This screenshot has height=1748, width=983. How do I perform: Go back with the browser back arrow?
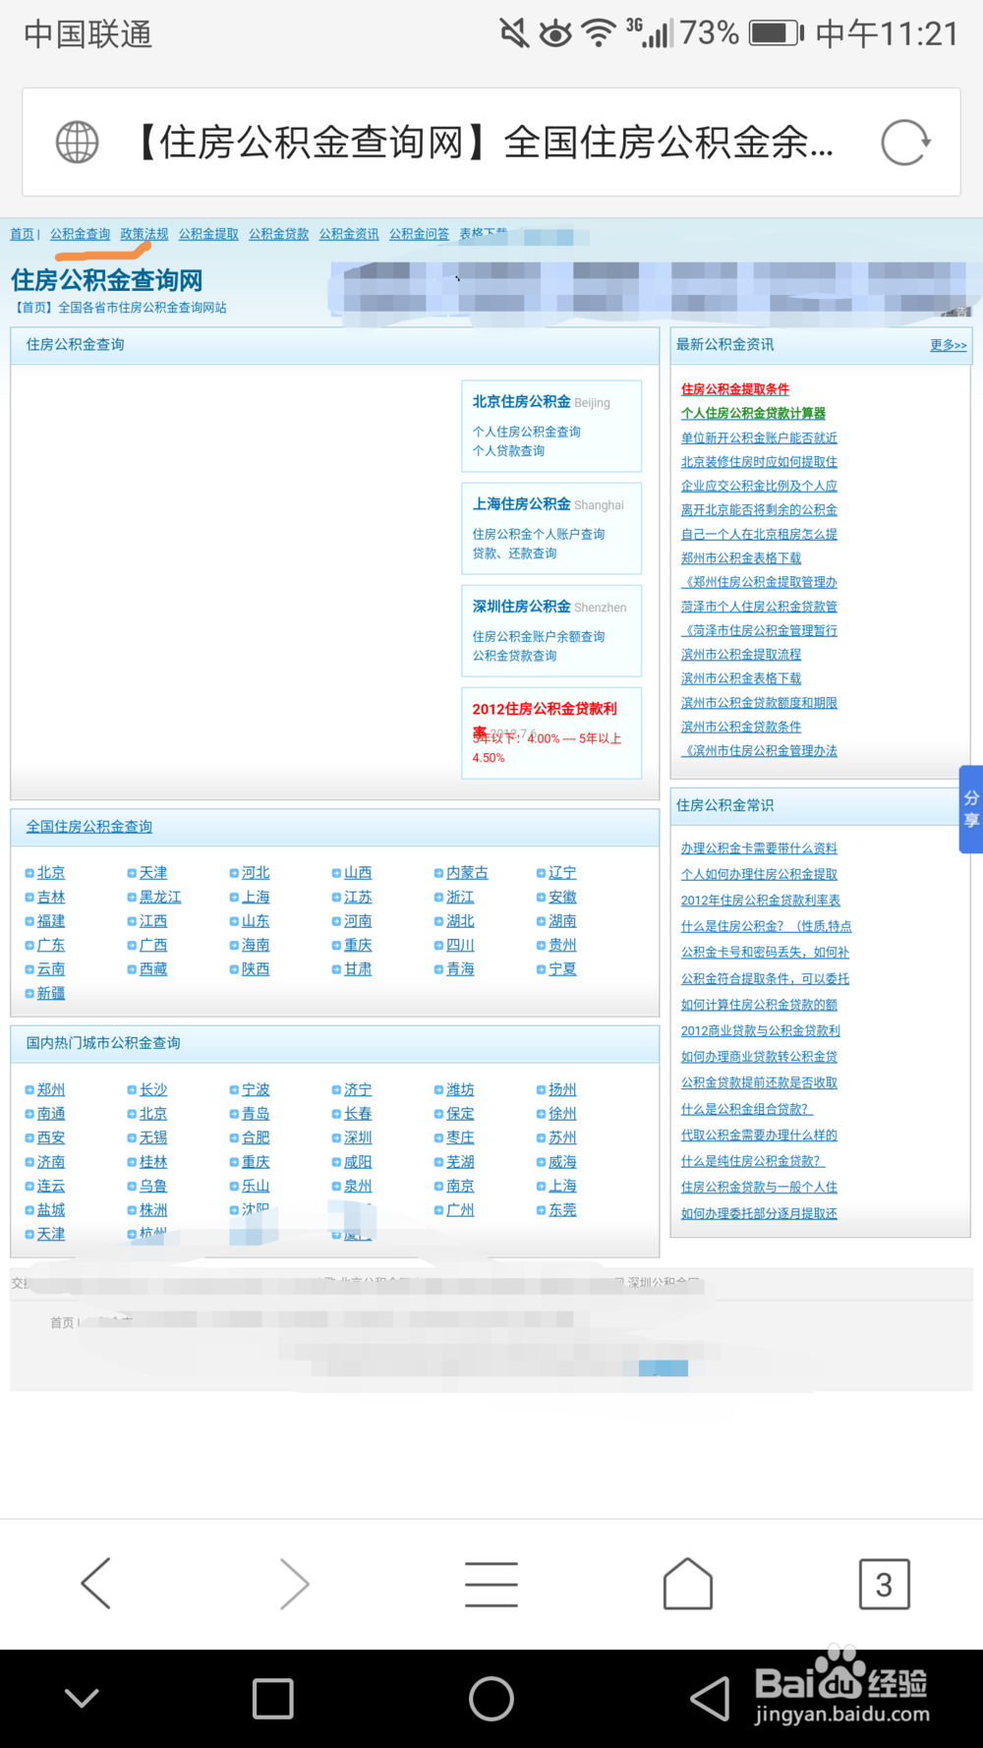tap(96, 1583)
